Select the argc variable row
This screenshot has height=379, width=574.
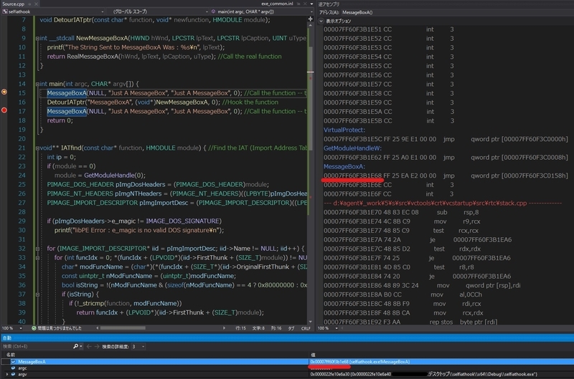tap(287, 368)
